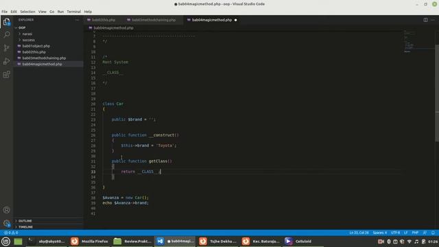Open the View menu
This screenshot has width=439, height=247.
[43, 12]
